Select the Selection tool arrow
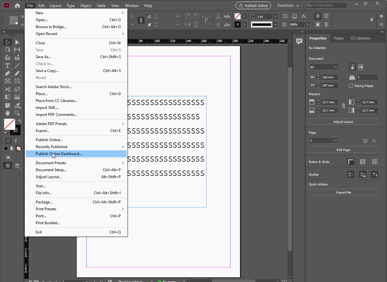 pyautogui.click(x=8, y=42)
